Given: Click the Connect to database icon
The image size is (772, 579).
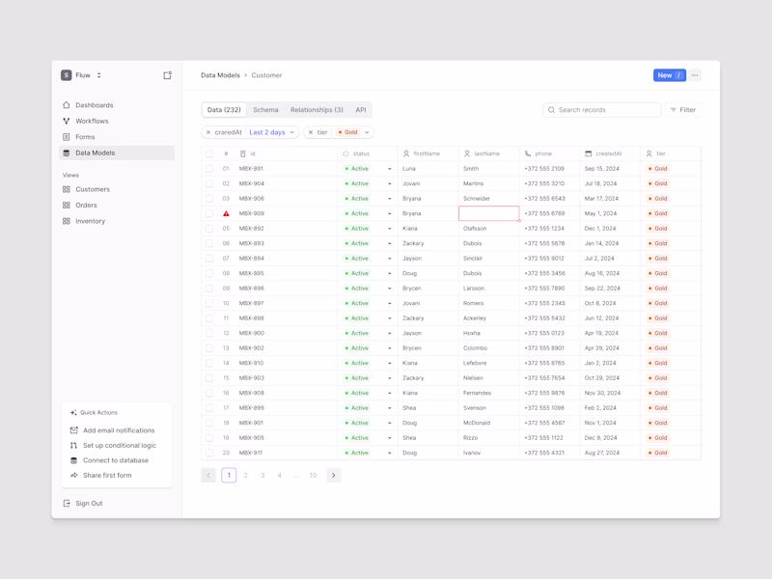Looking at the screenshot, I should pos(74,460).
